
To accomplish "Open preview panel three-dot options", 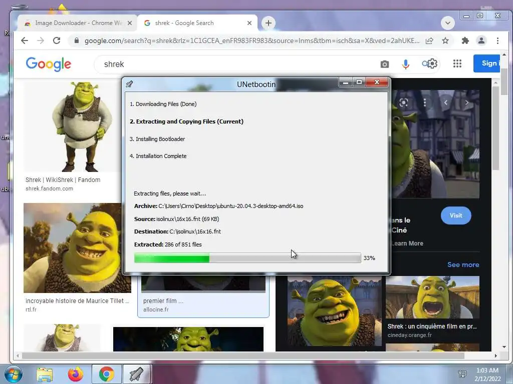I will tap(425, 102).
